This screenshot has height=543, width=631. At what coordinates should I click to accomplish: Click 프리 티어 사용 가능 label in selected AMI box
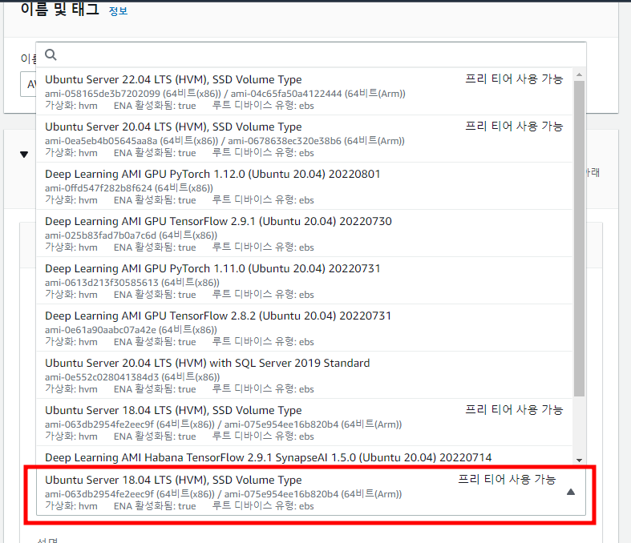pyautogui.click(x=507, y=479)
